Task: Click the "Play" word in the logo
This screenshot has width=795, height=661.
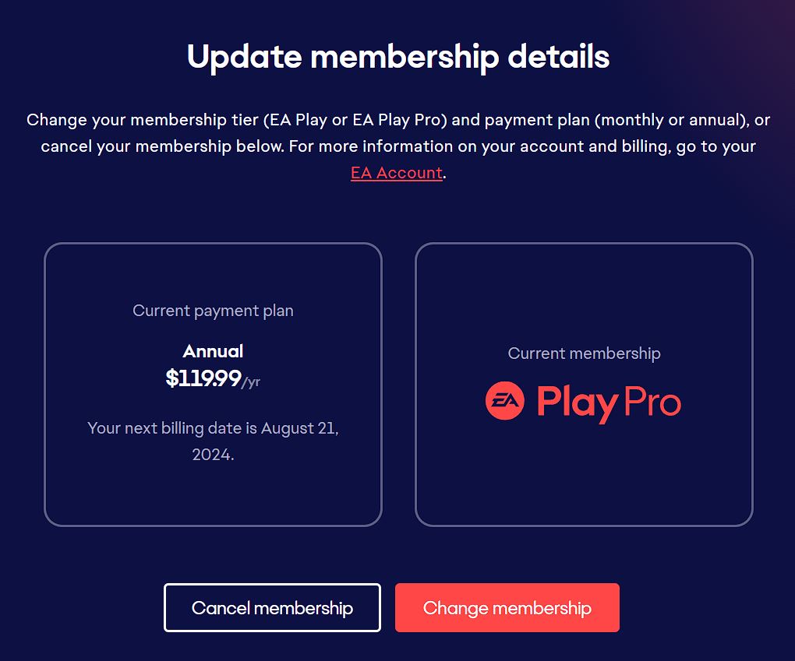Action: 577,403
